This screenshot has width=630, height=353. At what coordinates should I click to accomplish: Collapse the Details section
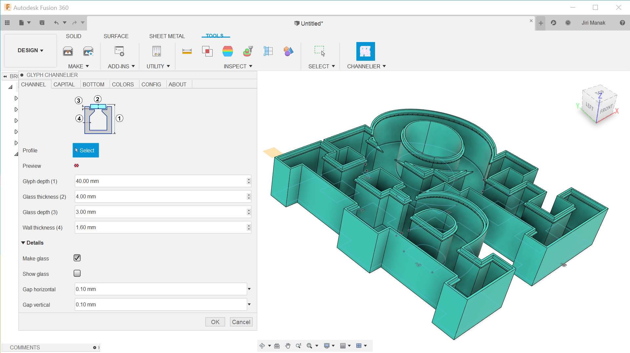point(23,243)
